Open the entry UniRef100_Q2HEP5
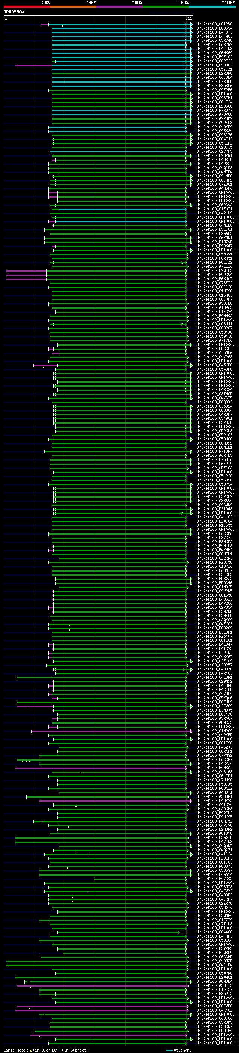The height and width of the screenshot is (1053, 239). click(x=214, y=616)
